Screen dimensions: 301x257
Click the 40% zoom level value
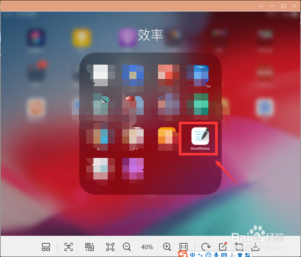pos(147,247)
